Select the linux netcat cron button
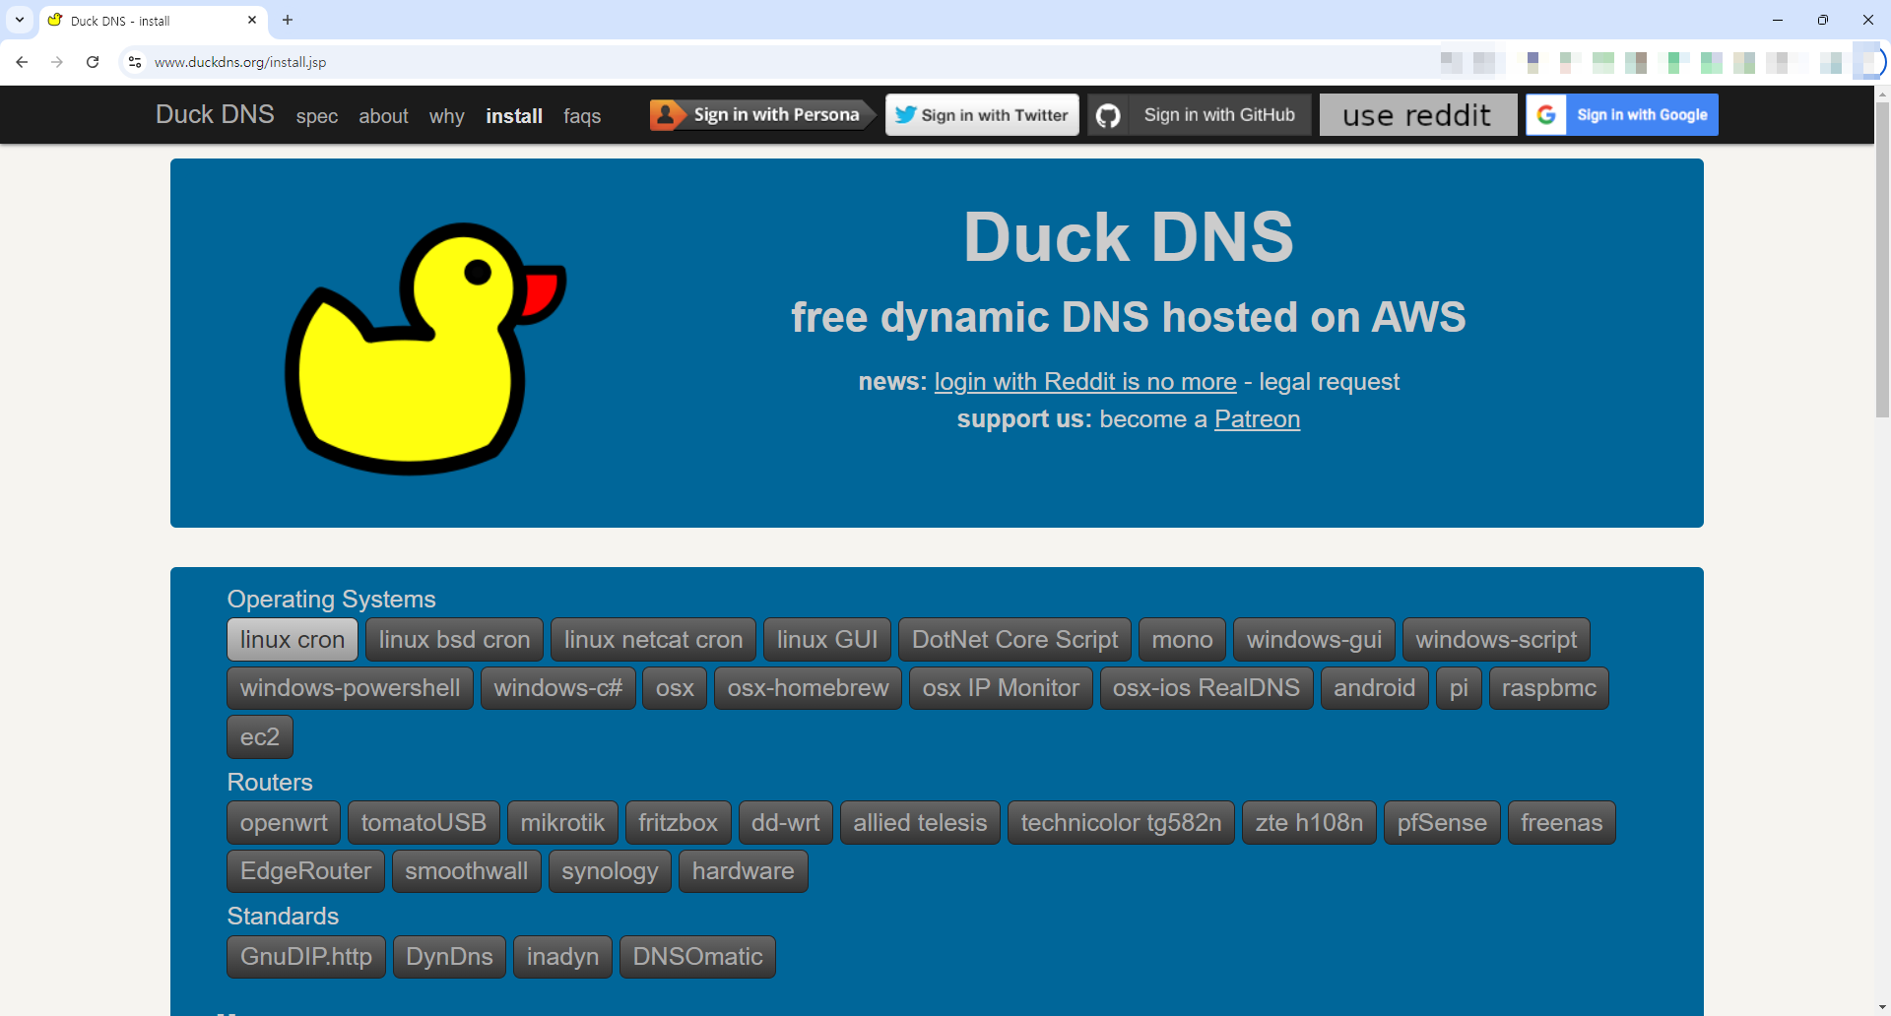The image size is (1891, 1016). point(653,640)
